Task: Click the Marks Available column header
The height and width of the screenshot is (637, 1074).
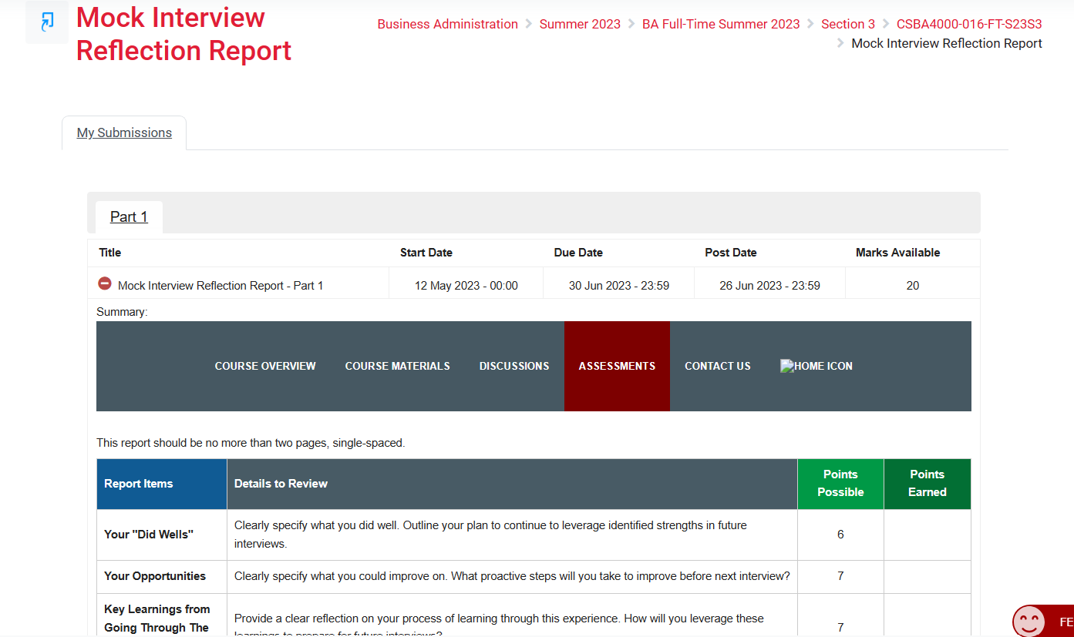Action: 897,253
